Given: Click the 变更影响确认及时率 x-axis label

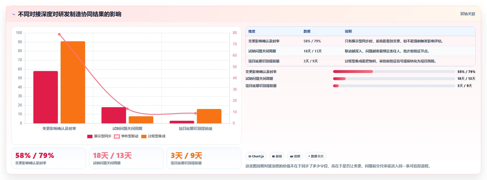Looking at the screenshot, I should (59, 129).
